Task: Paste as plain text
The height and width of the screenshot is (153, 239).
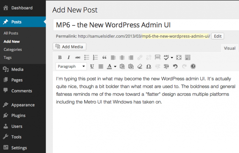Action: click(122, 66)
